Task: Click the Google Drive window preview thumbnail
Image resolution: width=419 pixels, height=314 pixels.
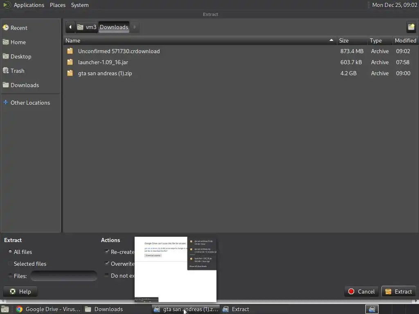Action: point(175,269)
